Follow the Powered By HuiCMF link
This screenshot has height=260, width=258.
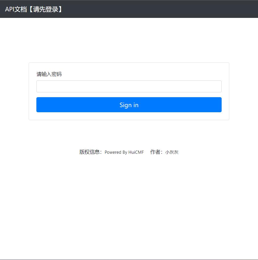click(124, 152)
